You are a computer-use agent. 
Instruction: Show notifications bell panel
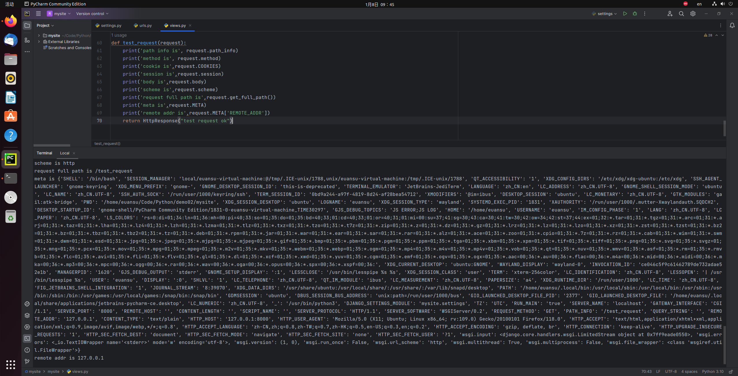[x=732, y=25]
